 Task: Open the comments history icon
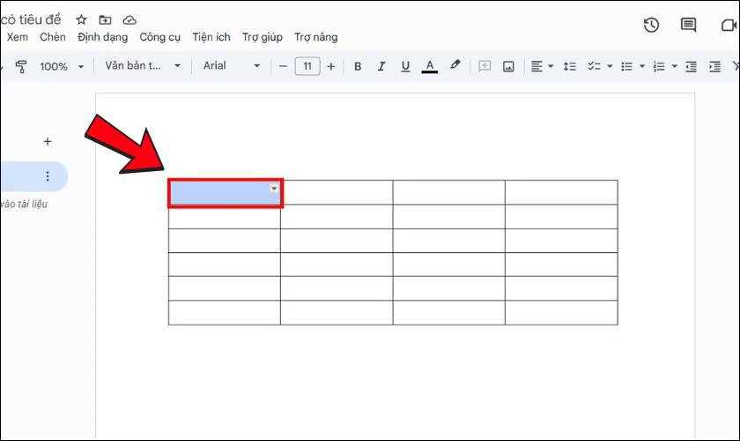click(x=688, y=25)
